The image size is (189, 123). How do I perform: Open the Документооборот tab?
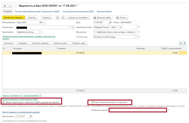coord(104,11)
